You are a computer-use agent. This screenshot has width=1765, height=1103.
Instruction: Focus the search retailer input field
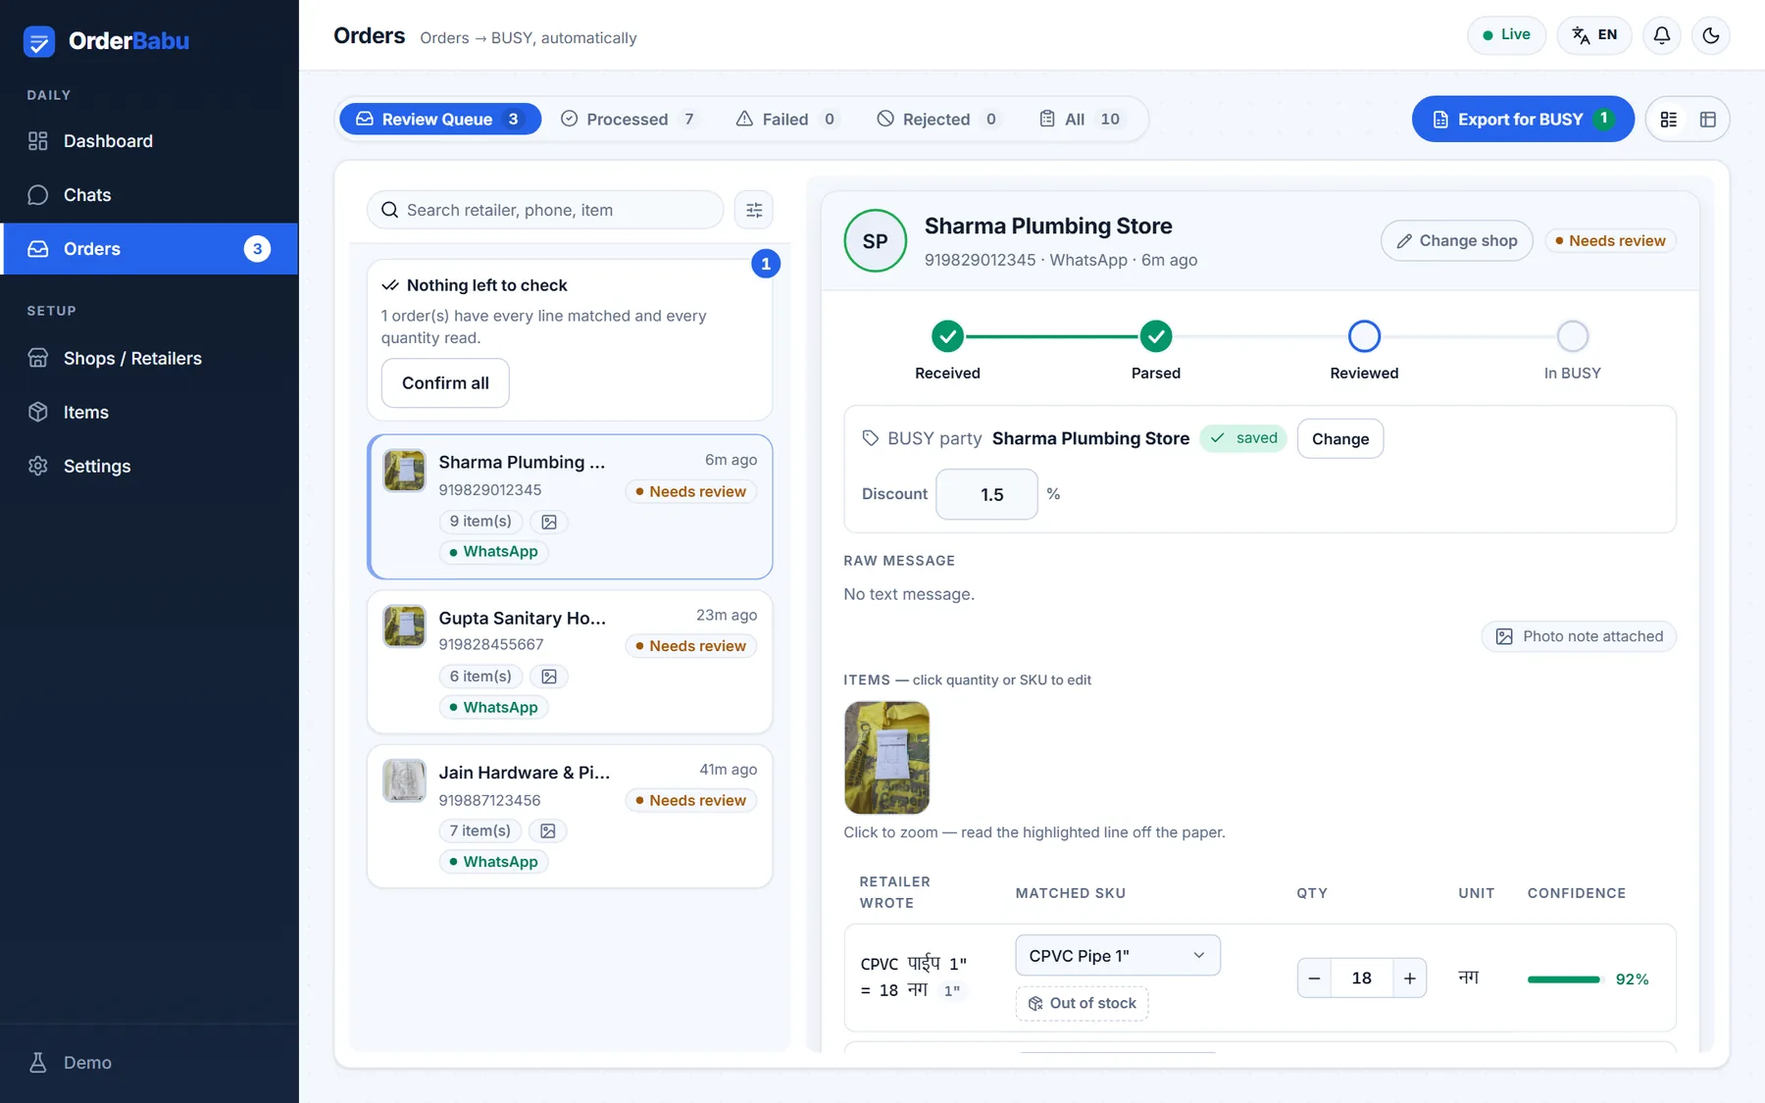click(x=545, y=210)
